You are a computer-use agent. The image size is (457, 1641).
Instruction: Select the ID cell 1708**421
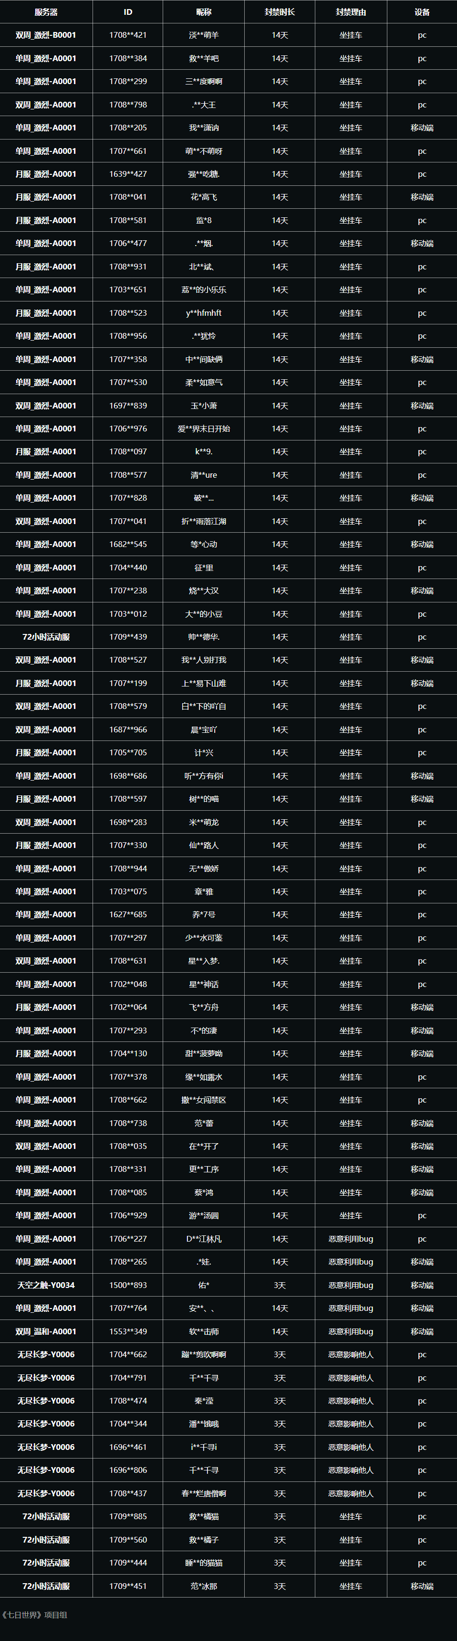click(x=128, y=36)
